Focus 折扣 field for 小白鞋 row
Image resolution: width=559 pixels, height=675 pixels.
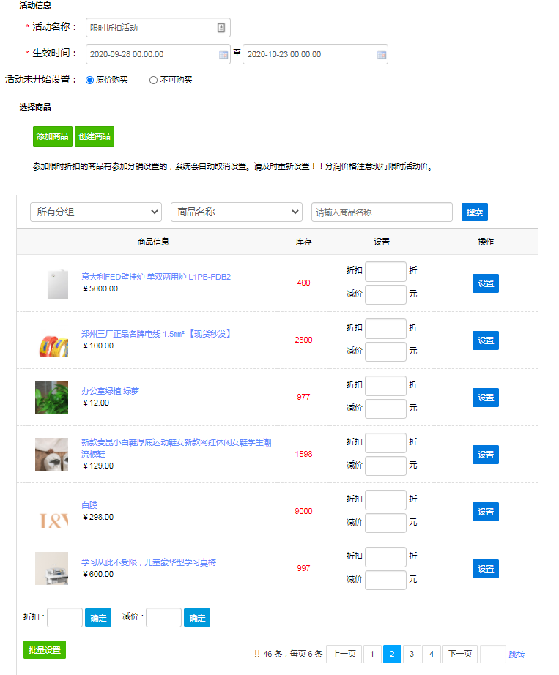385,443
